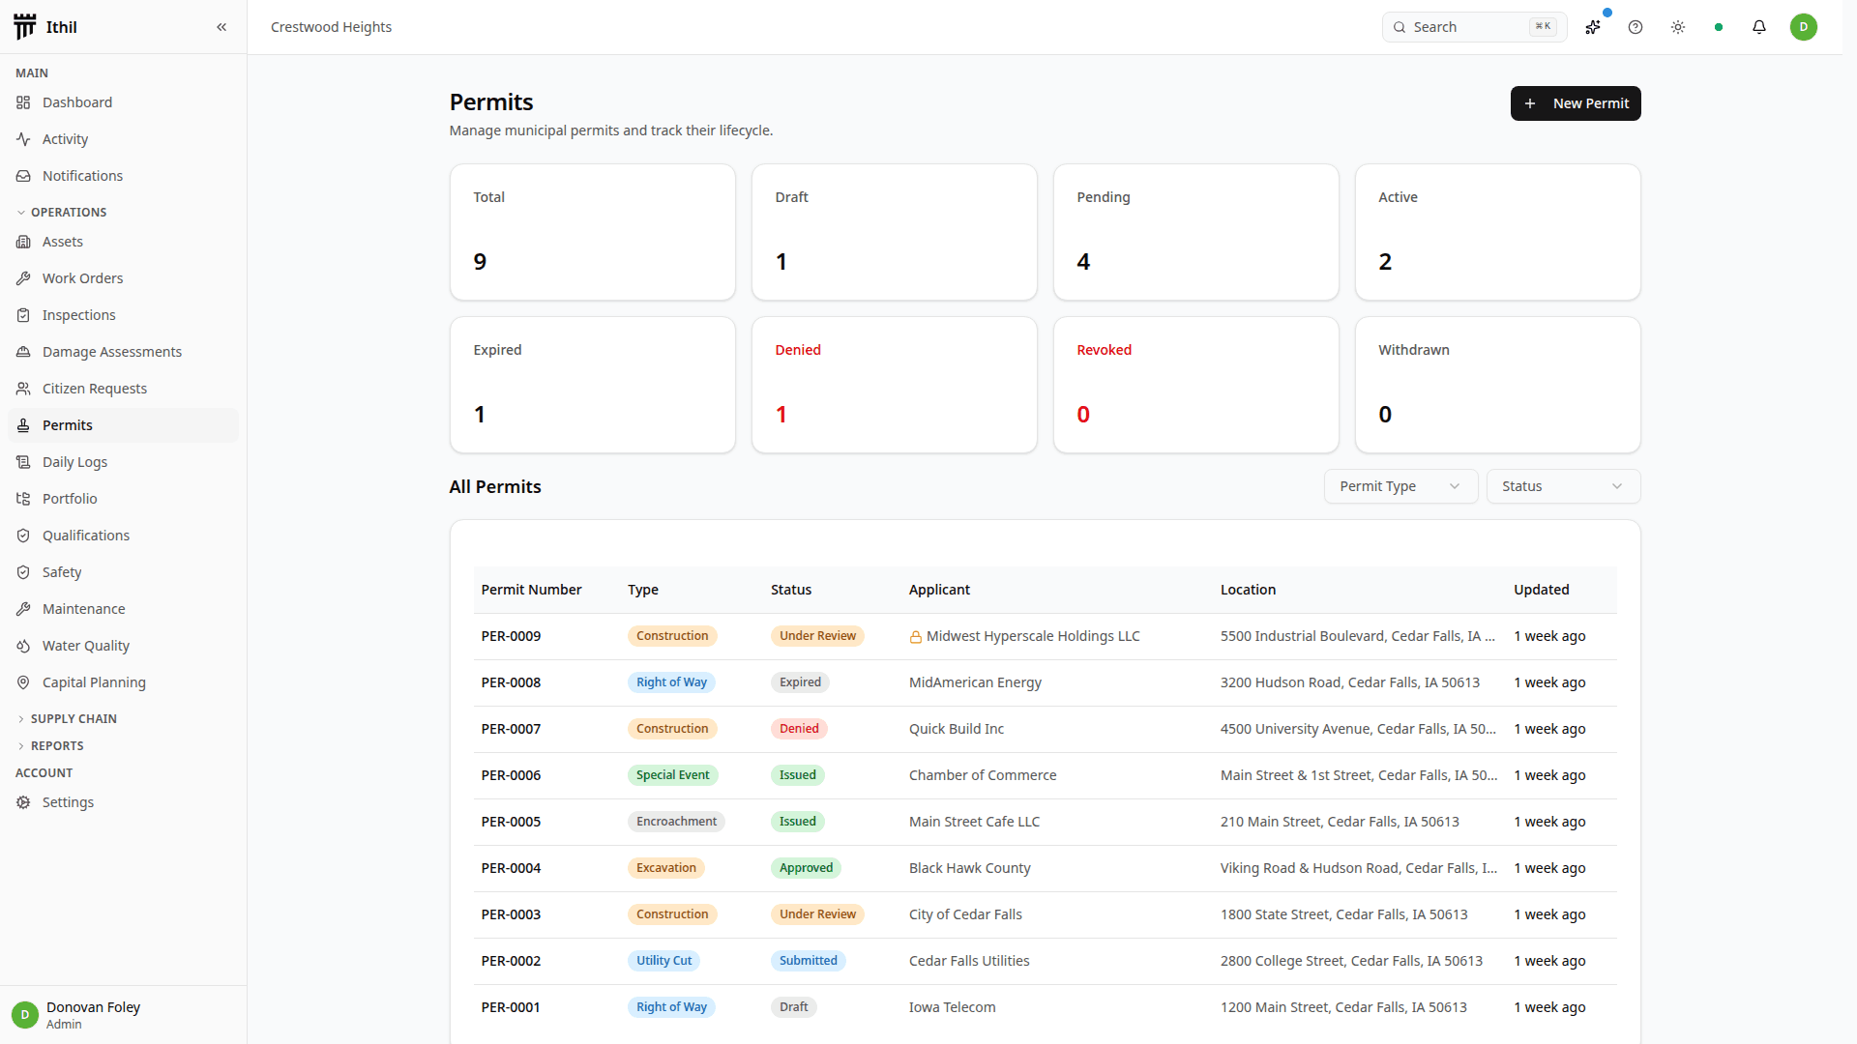1857x1044 pixels.
Task: Click the Notifications inbox icon
Action: [23, 176]
